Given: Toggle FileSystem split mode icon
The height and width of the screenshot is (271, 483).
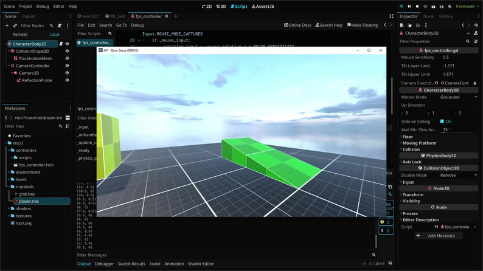Looking at the screenshot, I should (x=68, y=117).
